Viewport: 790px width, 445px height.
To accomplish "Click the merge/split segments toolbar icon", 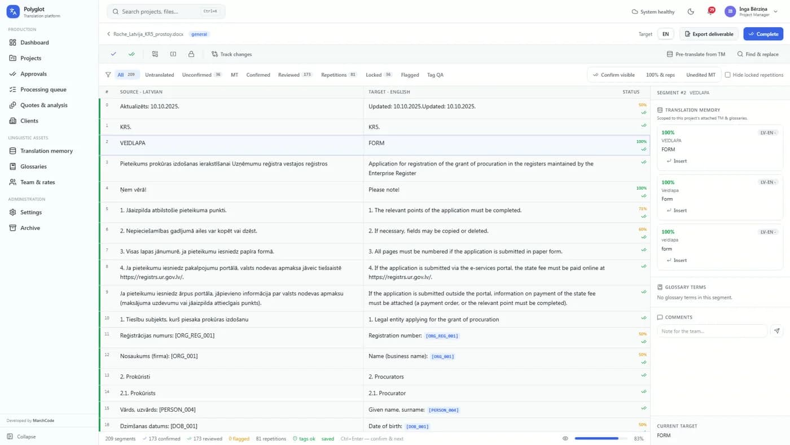I will (x=155, y=54).
